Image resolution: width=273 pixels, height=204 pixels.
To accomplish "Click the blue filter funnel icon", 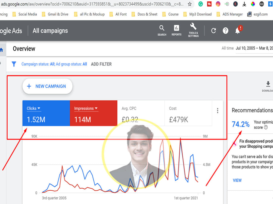I will [x=14, y=64].
